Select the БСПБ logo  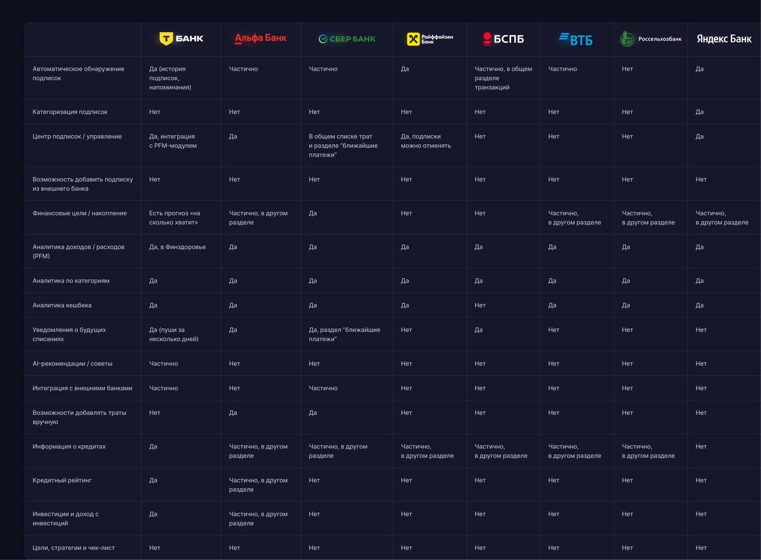tap(503, 39)
